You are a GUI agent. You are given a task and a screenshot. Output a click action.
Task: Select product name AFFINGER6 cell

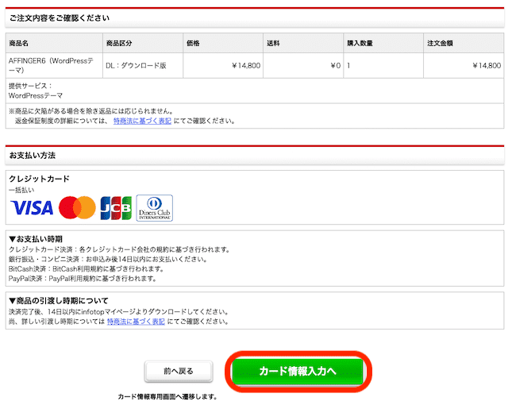click(x=54, y=65)
